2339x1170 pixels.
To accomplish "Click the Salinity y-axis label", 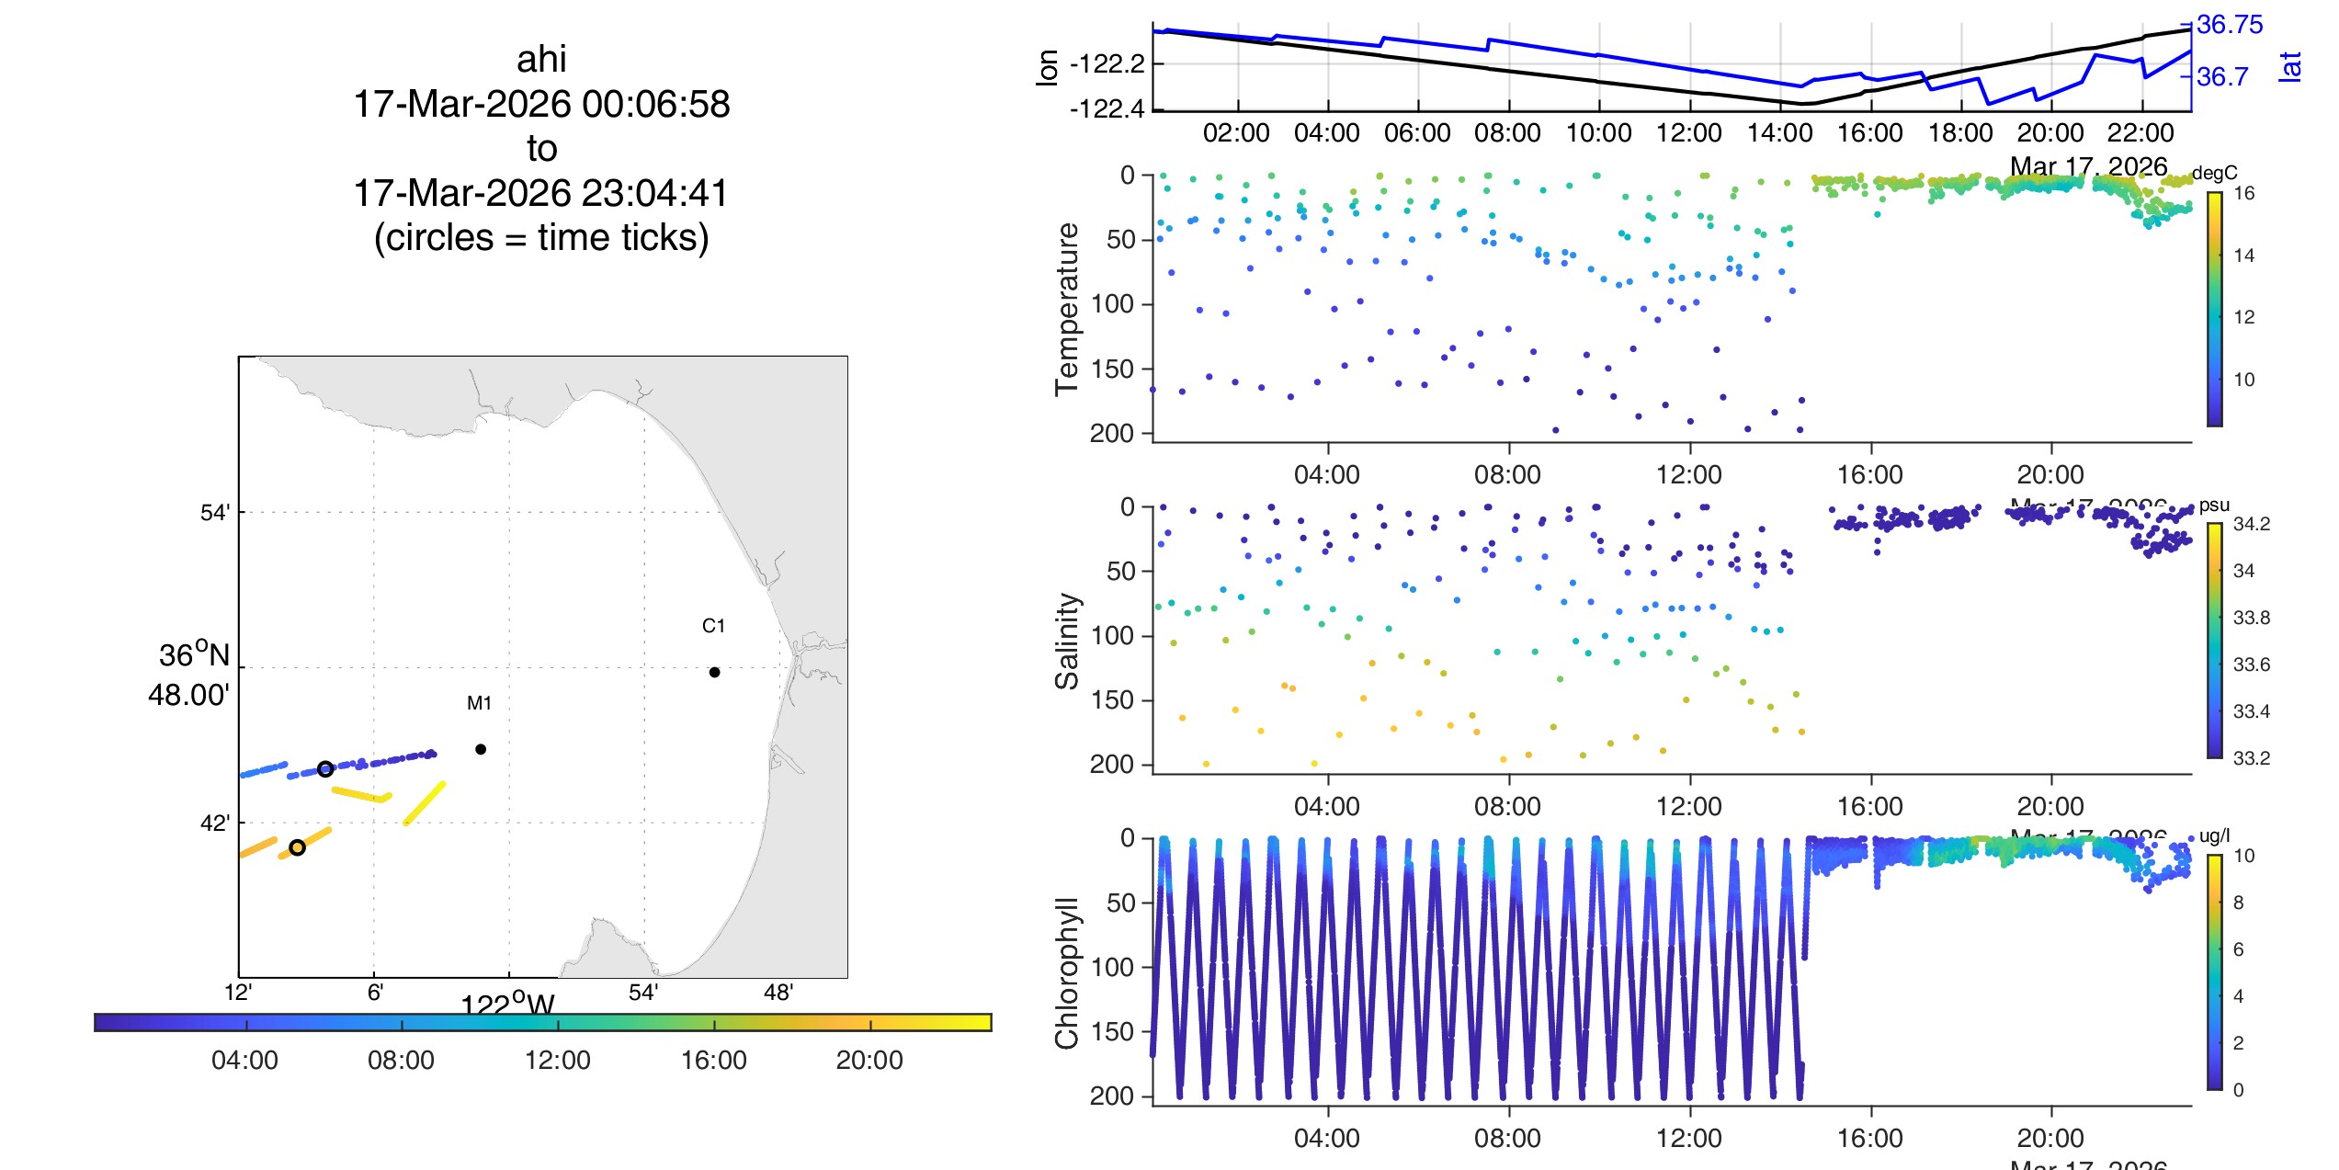I will coord(1067,641).
